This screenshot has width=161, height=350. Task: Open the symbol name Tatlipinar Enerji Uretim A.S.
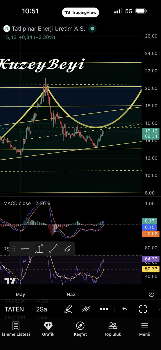(48, 29)
